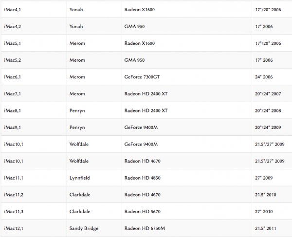The width and height of the screenshot is (292, 237).
Task: Click the Lynnfield processor cell
Action: pyautogui.click(x=80, y=178)
